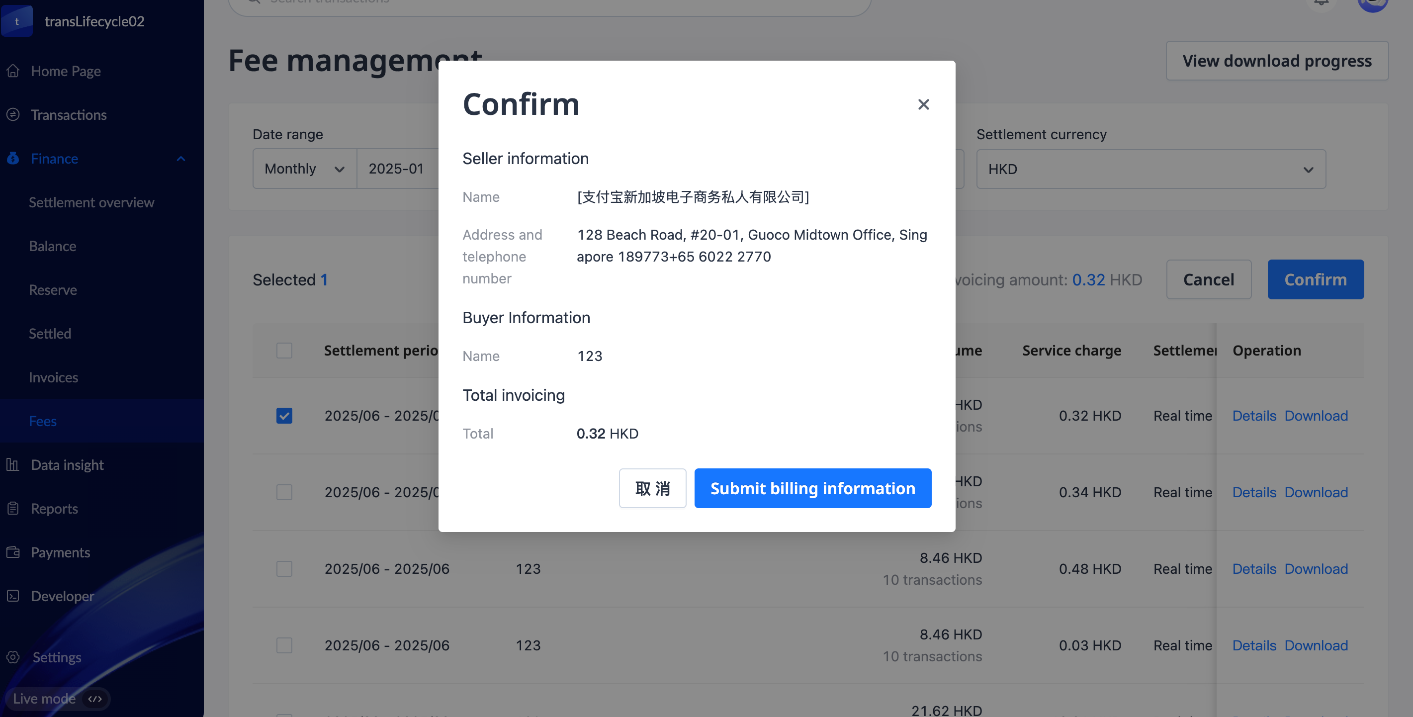Click the Data insight chart icon

tap(13, 464)
